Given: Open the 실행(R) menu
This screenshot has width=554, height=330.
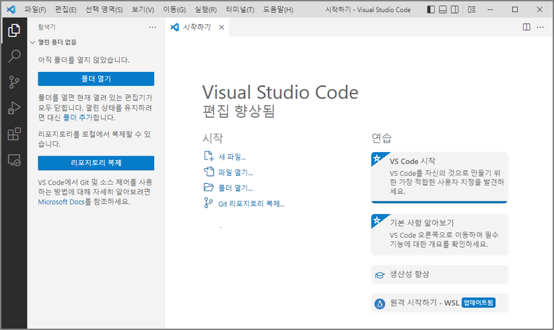Looking at the screenshot, I should (205, 9).
